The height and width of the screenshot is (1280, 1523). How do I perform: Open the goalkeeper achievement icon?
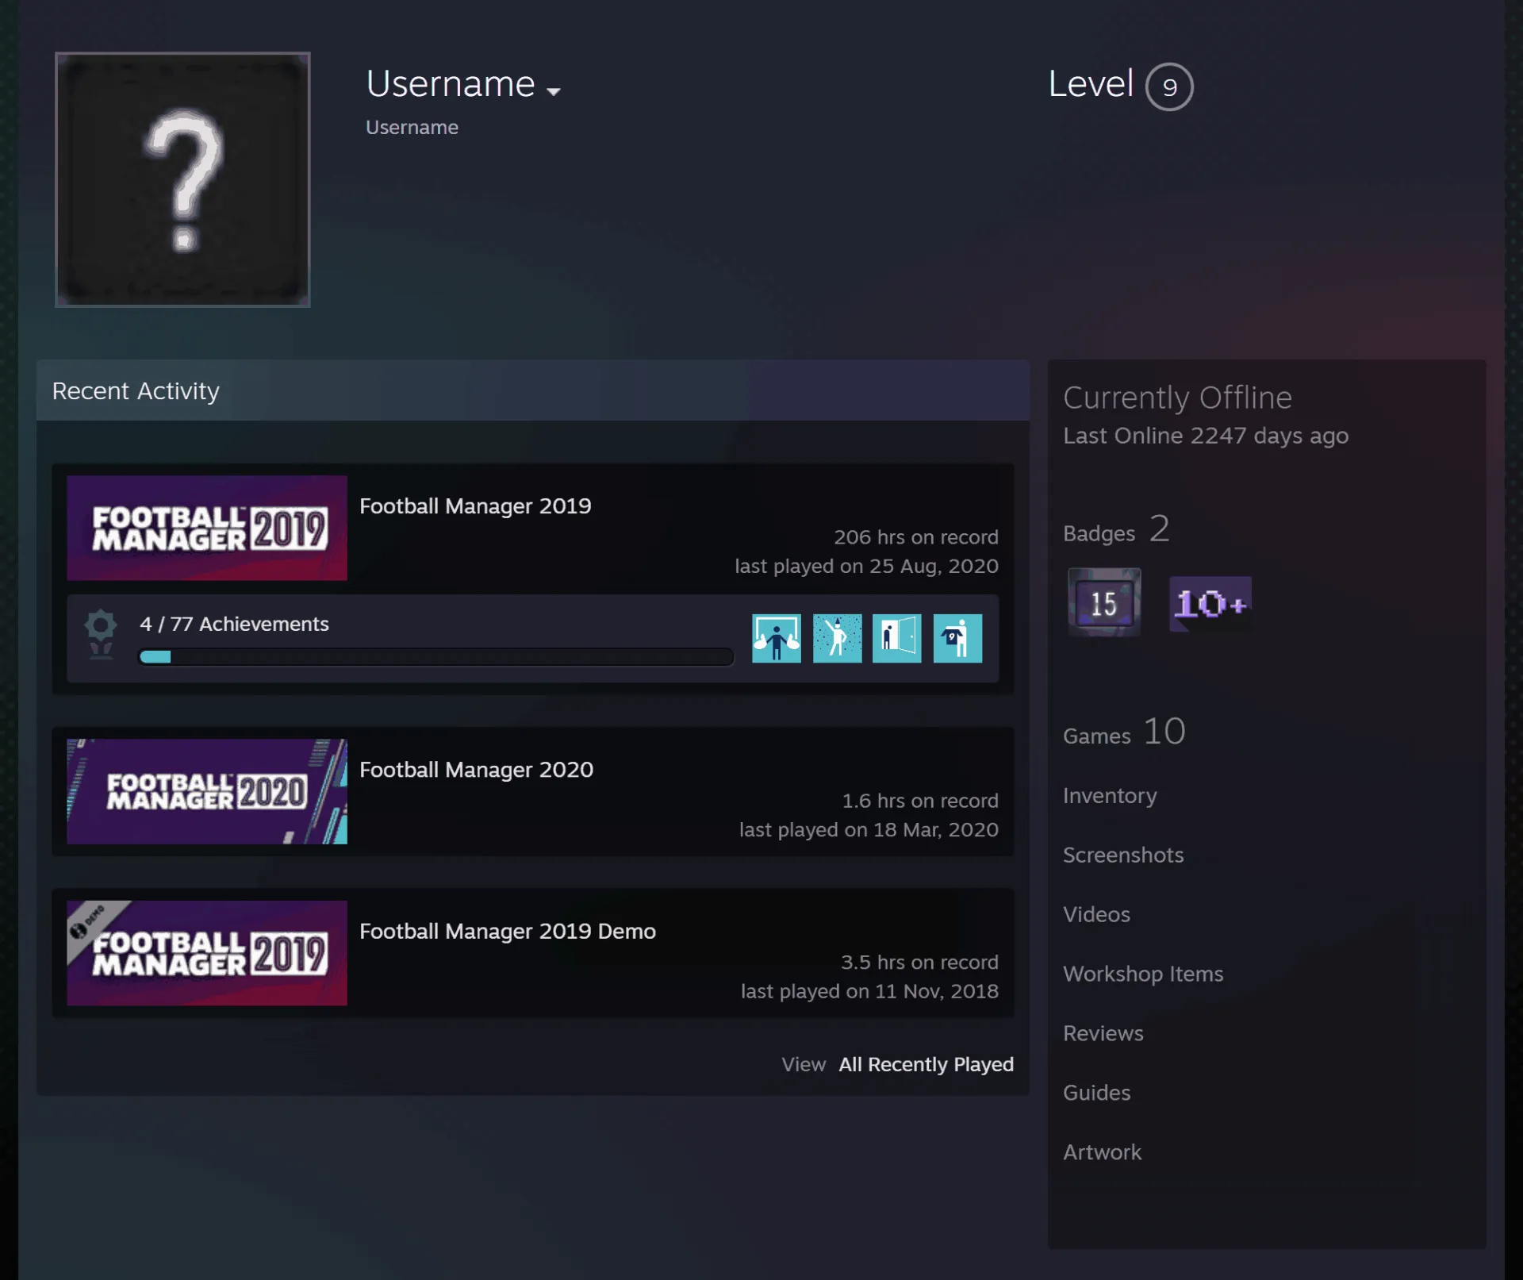[x=776, y=638]
